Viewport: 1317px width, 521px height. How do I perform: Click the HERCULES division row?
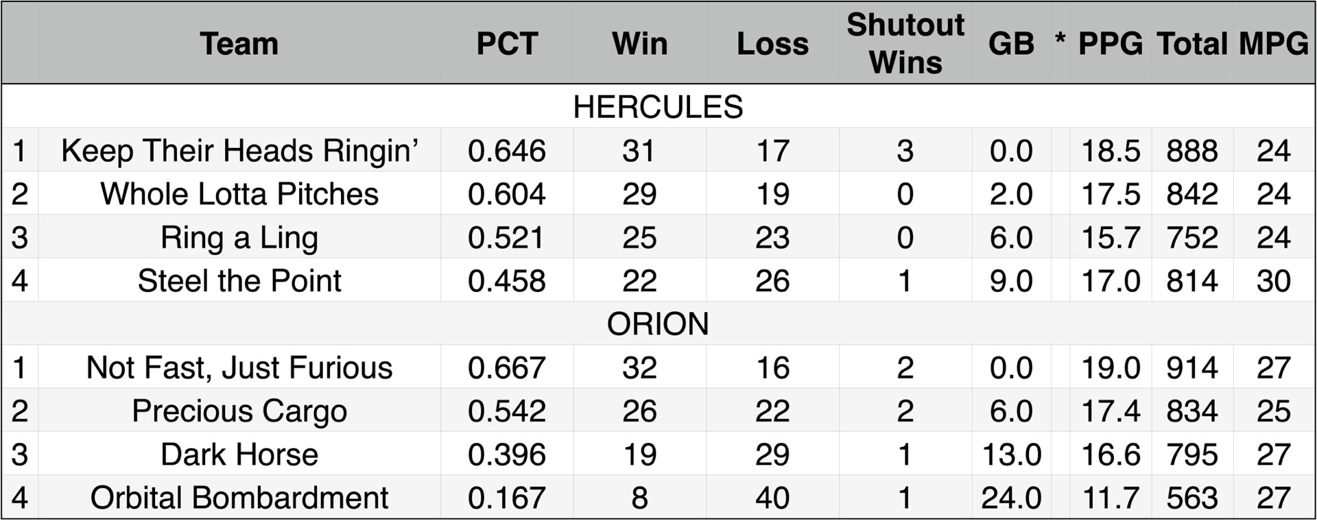[x=658, y=106]
